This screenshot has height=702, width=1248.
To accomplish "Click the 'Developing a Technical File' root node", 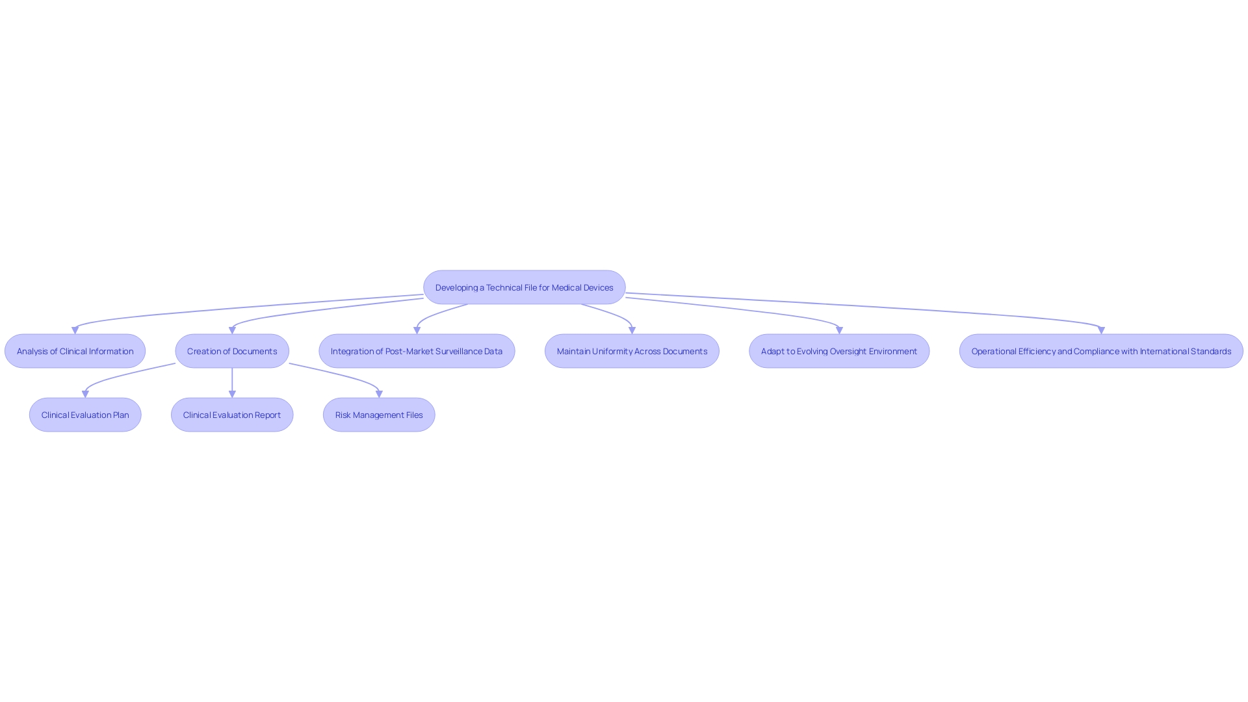I will coord(525,287).
